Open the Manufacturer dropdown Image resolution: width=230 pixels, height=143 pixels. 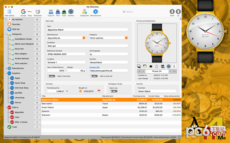tap(84, 38)
